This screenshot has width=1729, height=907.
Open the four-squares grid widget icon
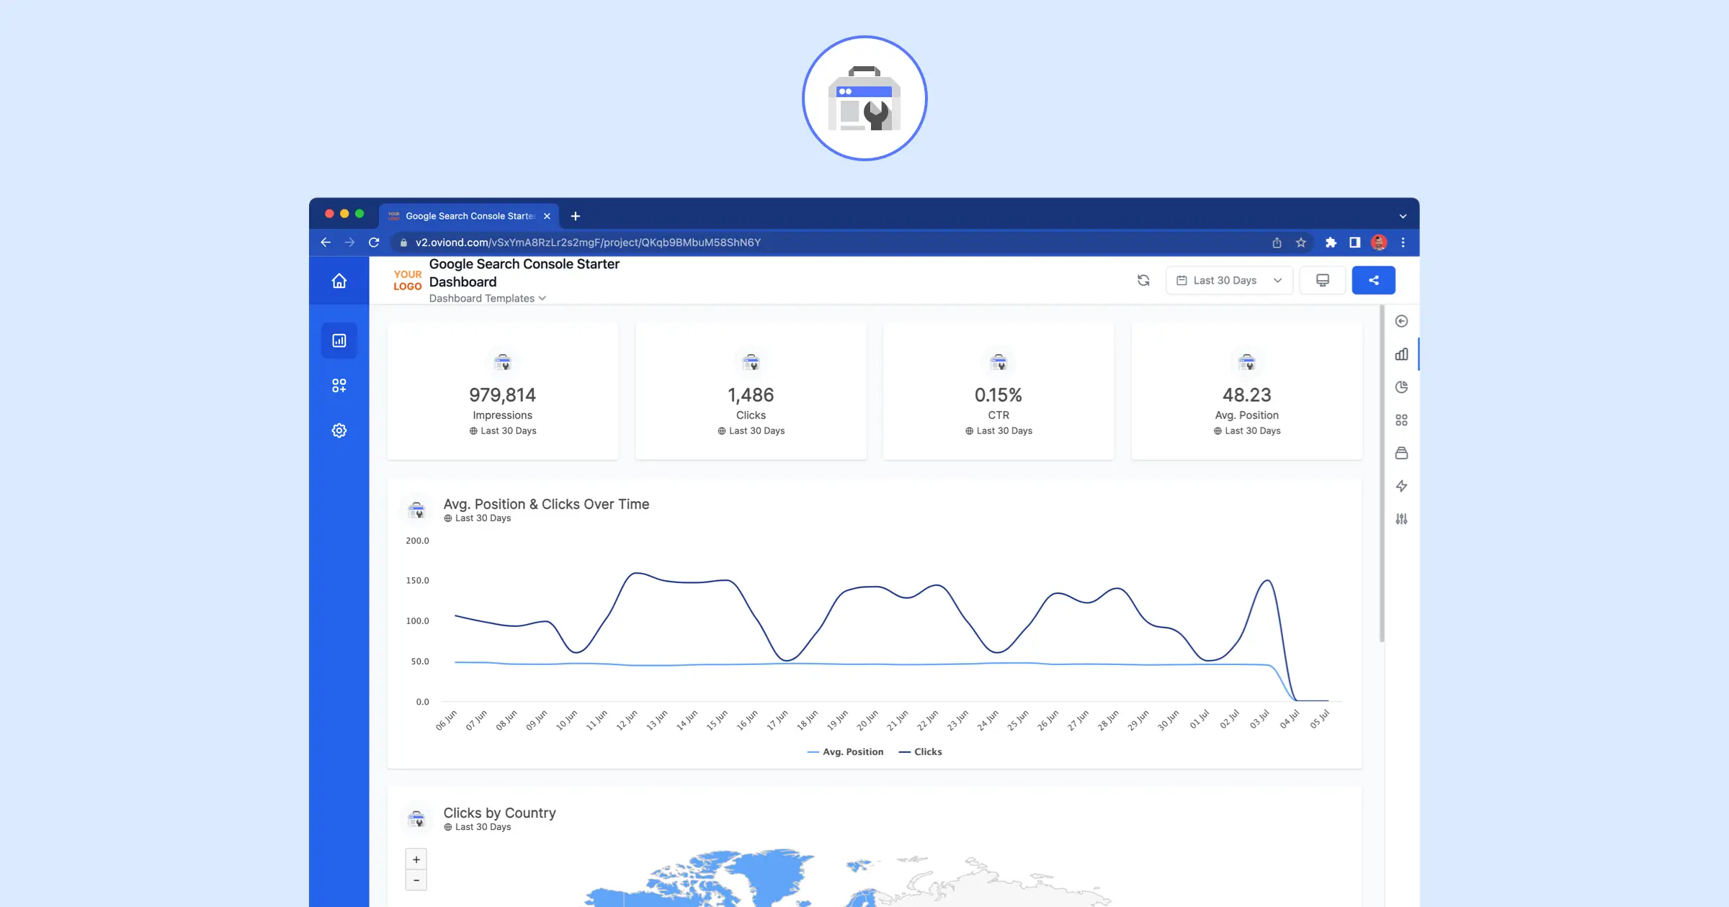(x=1401, y=420)
